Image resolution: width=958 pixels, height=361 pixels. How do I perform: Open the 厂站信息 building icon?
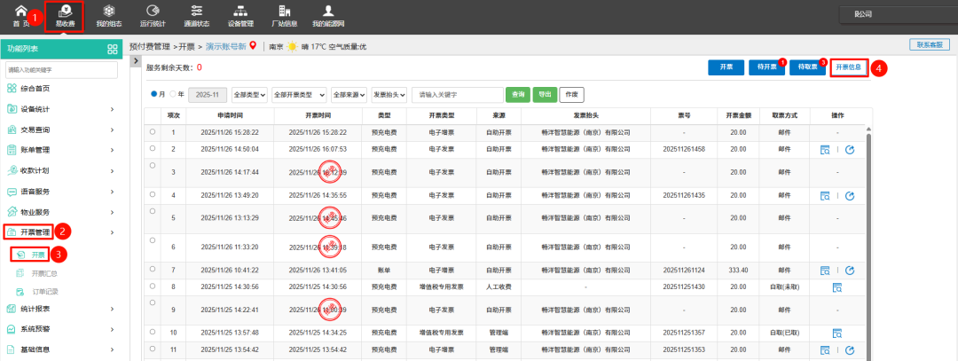284,11
